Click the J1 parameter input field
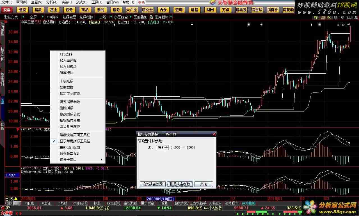Screen dimensions: 359x216 [x=160, y=147]
